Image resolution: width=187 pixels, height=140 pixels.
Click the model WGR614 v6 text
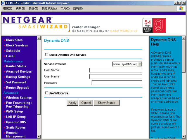click(x=123, y=31)
